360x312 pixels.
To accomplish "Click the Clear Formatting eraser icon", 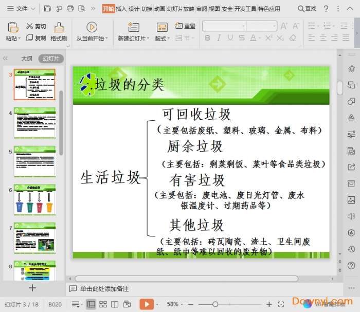I will coord(293,38).
